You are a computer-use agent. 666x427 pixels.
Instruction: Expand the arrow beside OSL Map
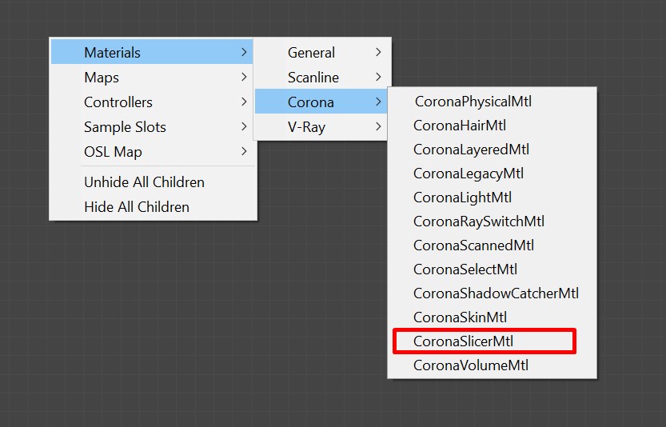[x=244, y=151]
